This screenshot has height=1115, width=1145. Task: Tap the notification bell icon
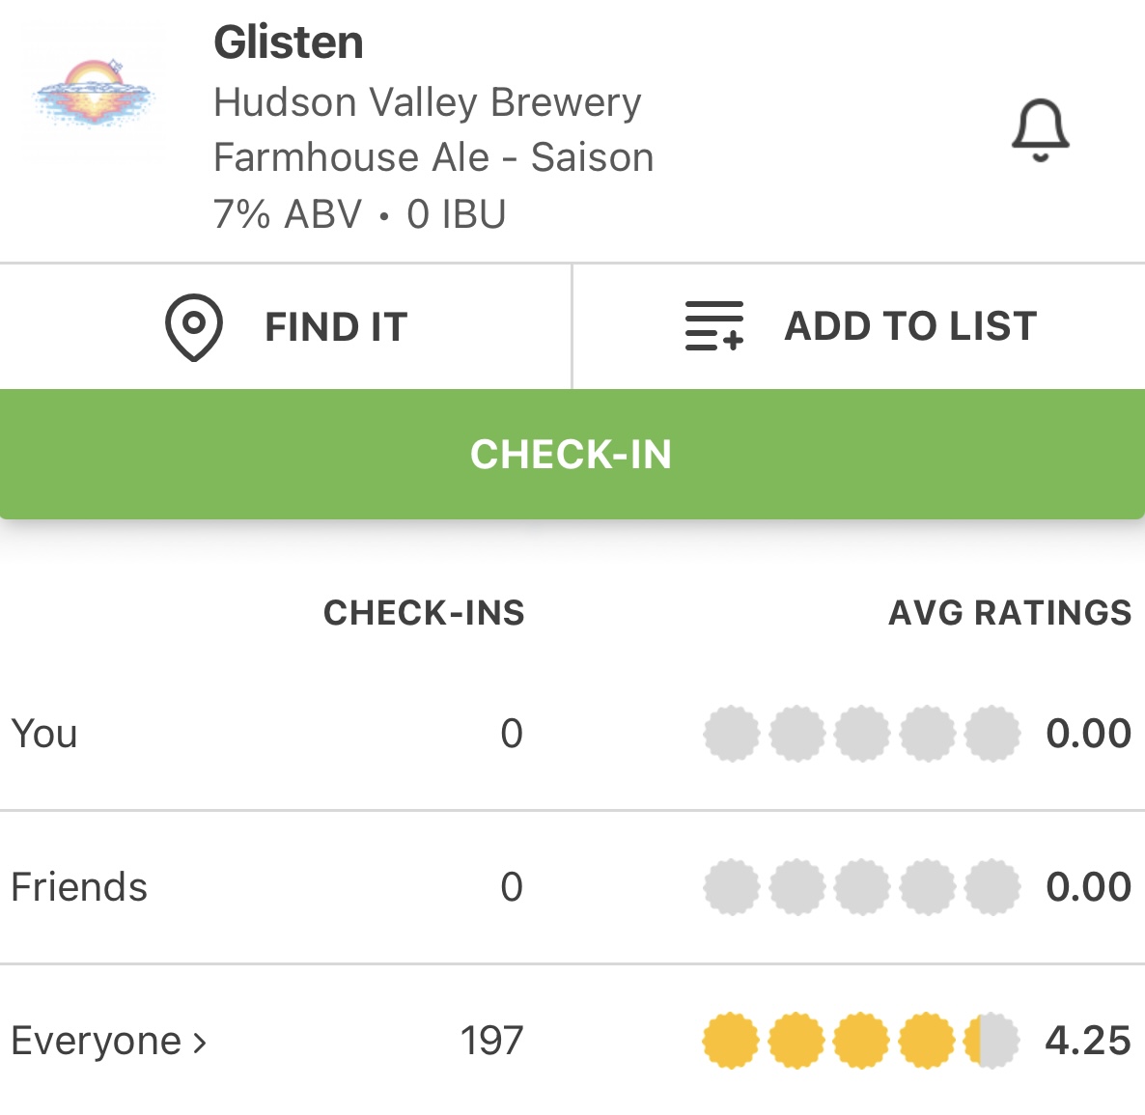tap(1040, 130)
